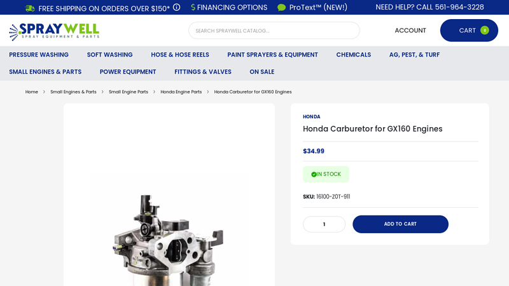This screenshot has height=286, width=509.
Task: Click the Spraywell logo
Action: pyautogui.click(x=54, y=31)
